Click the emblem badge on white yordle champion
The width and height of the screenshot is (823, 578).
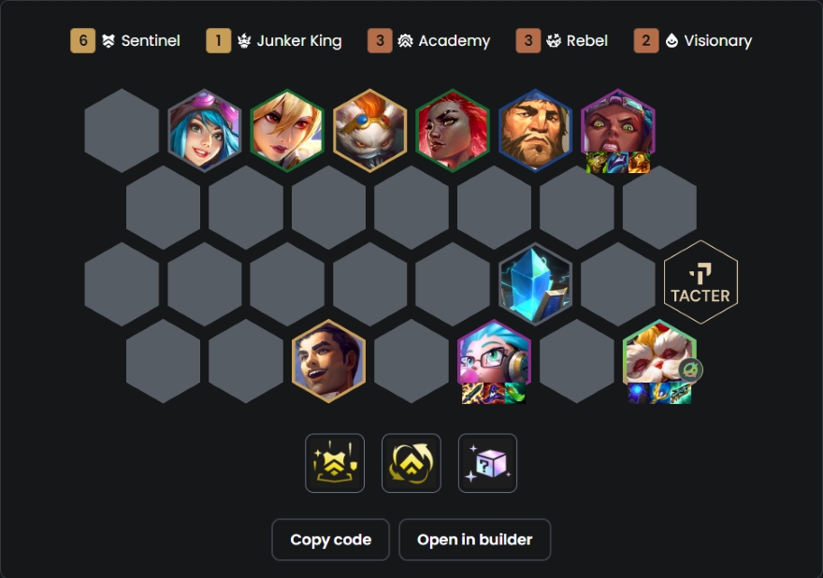690,369
